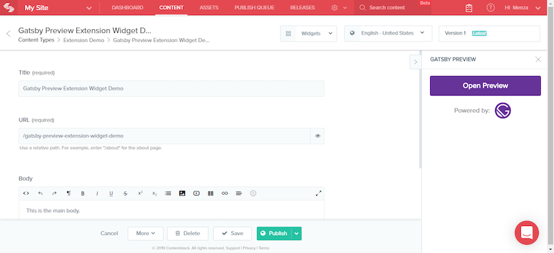Undo last edit in Body editor
Image resolution: width=554 pixels, height=253 pixels.
tap(40, 194)
